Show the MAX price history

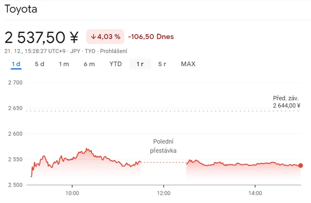coord(188,64)
